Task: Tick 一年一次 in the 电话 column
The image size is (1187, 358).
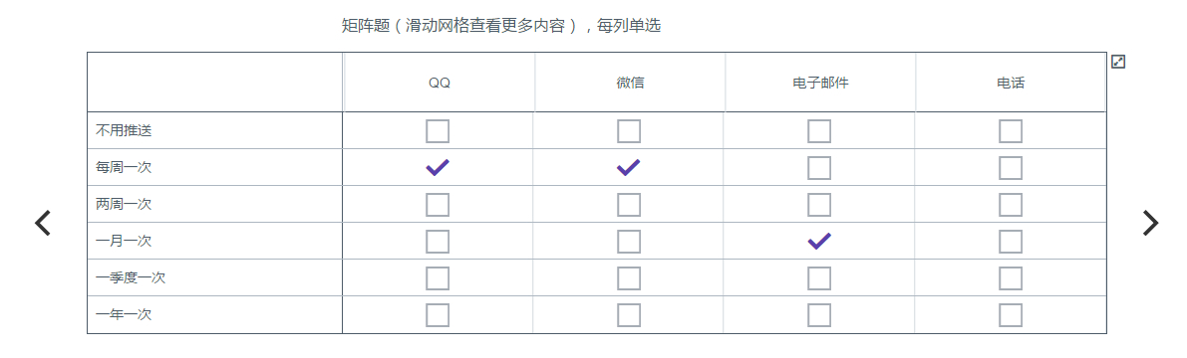Action: pyautogui.click(x=1011, y=315)
